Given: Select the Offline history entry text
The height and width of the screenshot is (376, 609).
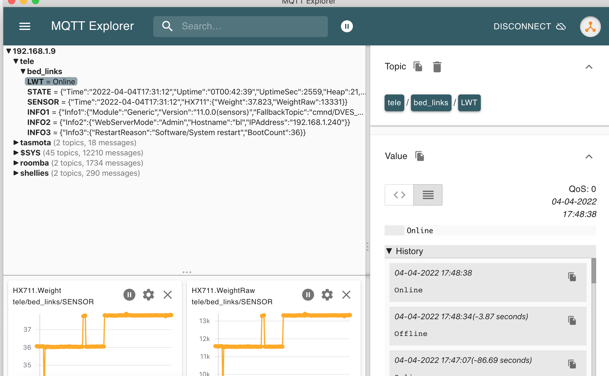Looking at the screenshot, I should coord(411,334).
